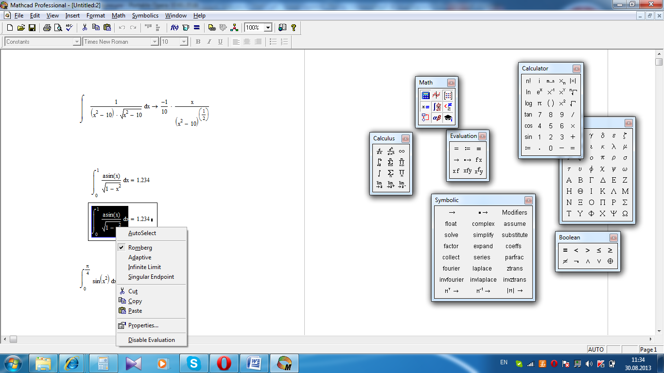The image size is (664, 373).
Task: Click the Insert Function f(x) icon
Action: pos(175,28)
